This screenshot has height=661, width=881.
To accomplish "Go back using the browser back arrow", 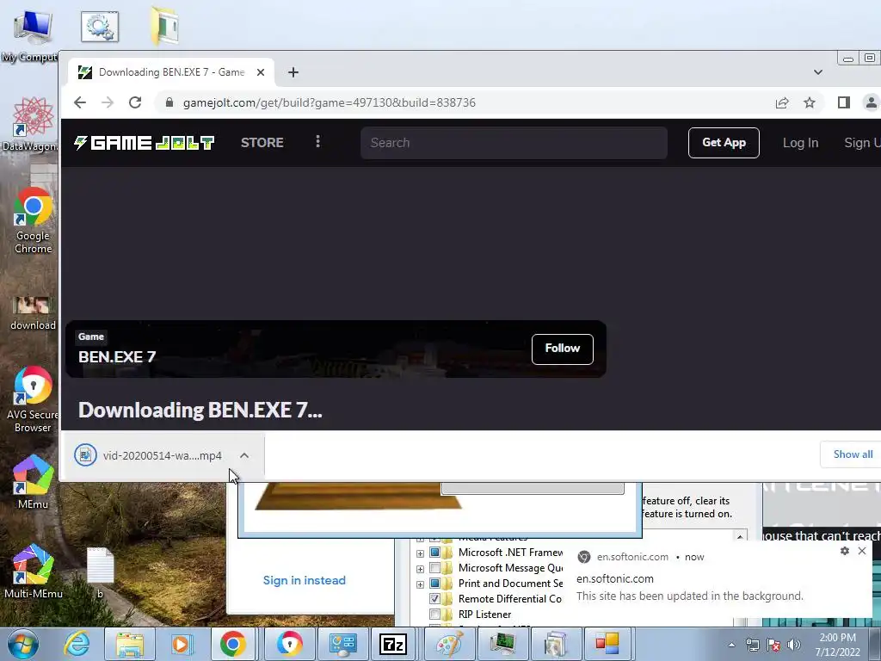I will pyautogui.click(x=80, y=102).
